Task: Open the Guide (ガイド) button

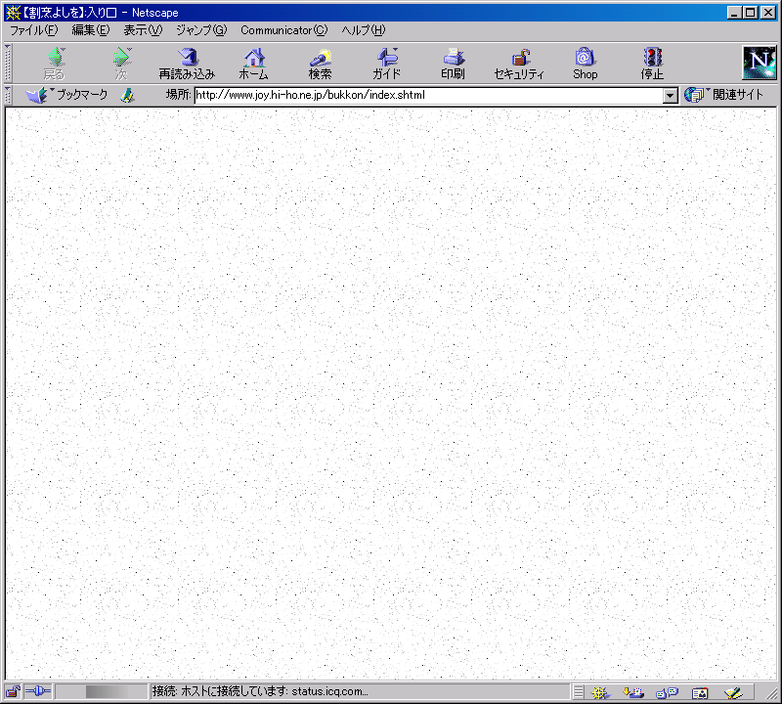Action: point(386,64)
